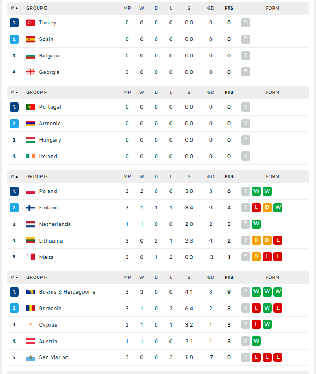Image resolution: width=316 pixels, height=374 pixels.
Task: Click San Marino's last red L badge
Action: pyautogui.click(x=278, y=357)
